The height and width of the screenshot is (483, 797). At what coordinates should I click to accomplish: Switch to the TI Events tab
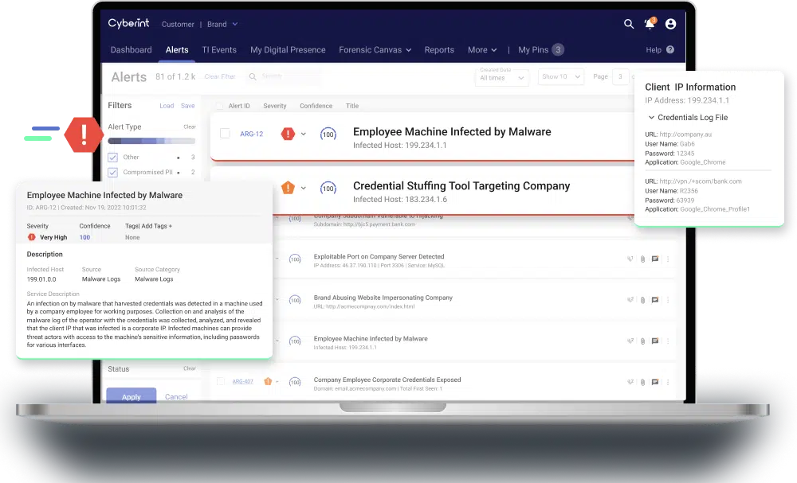click(x=218, y=50)
